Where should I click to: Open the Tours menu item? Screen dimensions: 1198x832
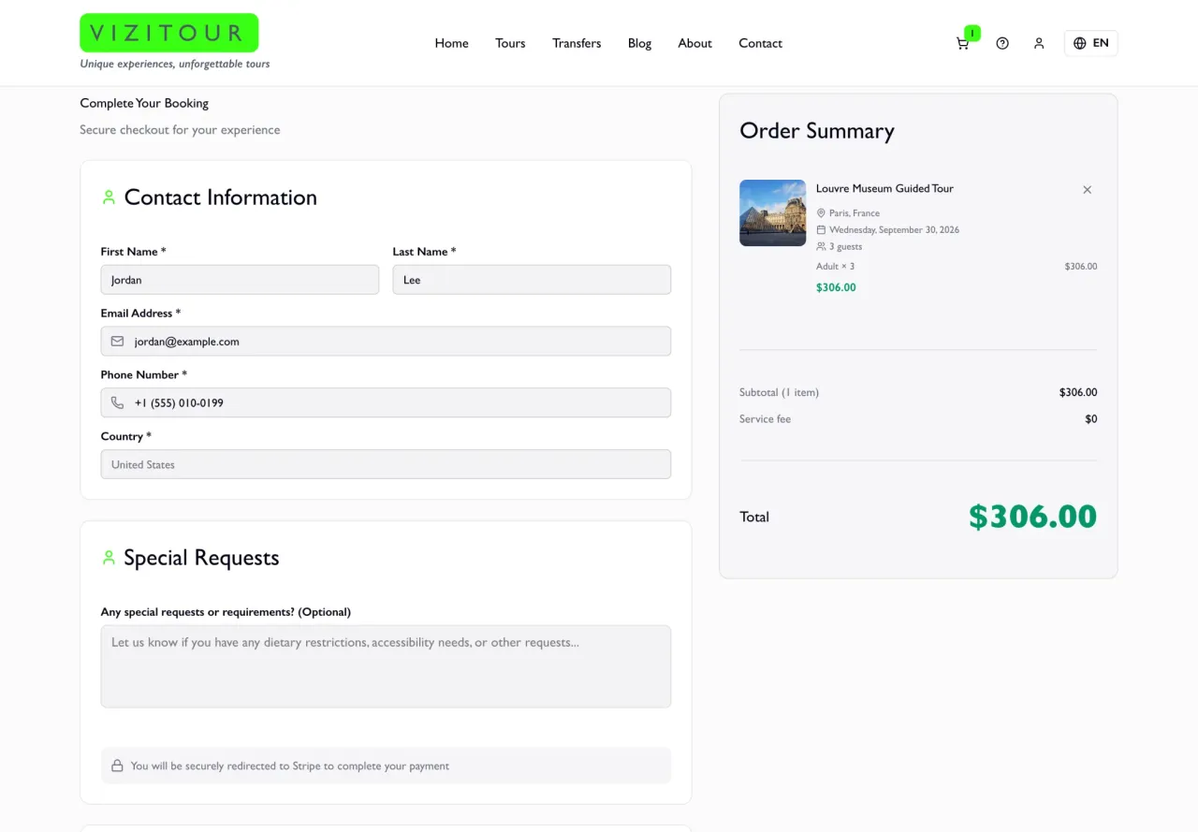510,43
